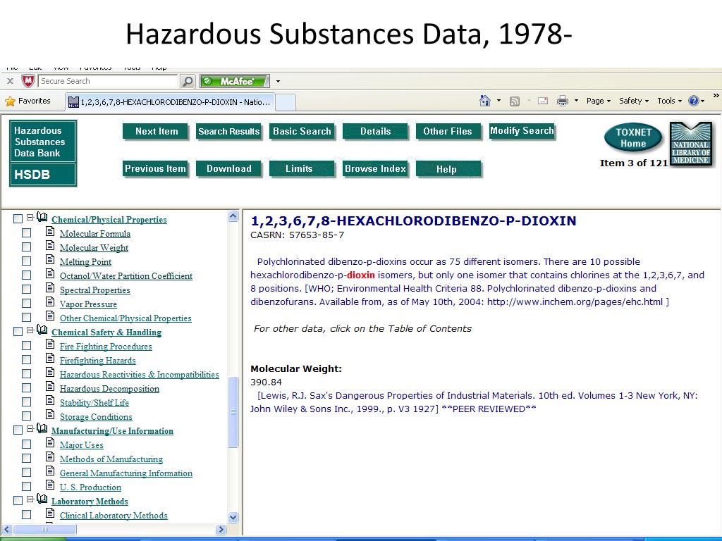Click the browser Home icon
This screenshot has width=722, height=541.
pyautogui.click(x=484, y=101)
